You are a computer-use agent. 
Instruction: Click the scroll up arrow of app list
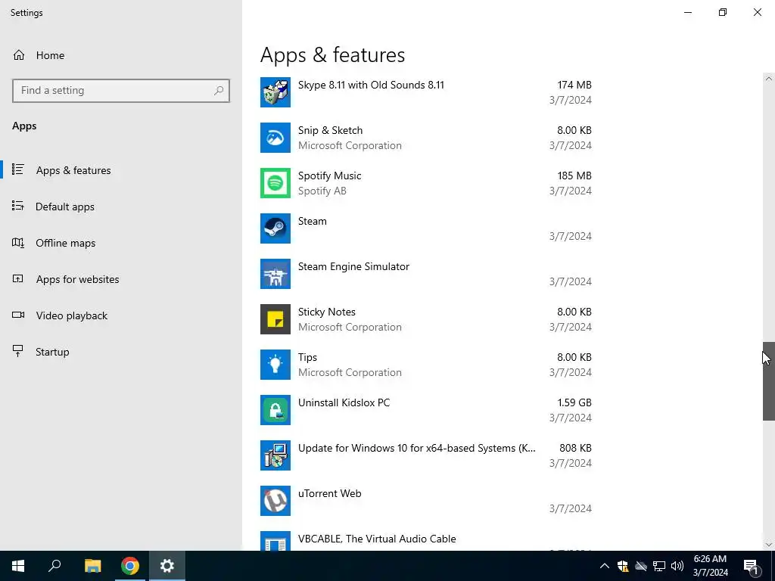(x=769, y=79)
